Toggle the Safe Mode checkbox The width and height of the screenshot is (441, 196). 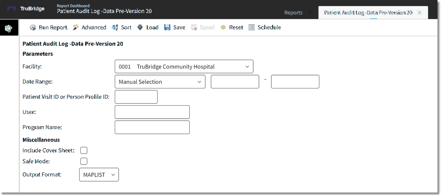coord(84,161)
